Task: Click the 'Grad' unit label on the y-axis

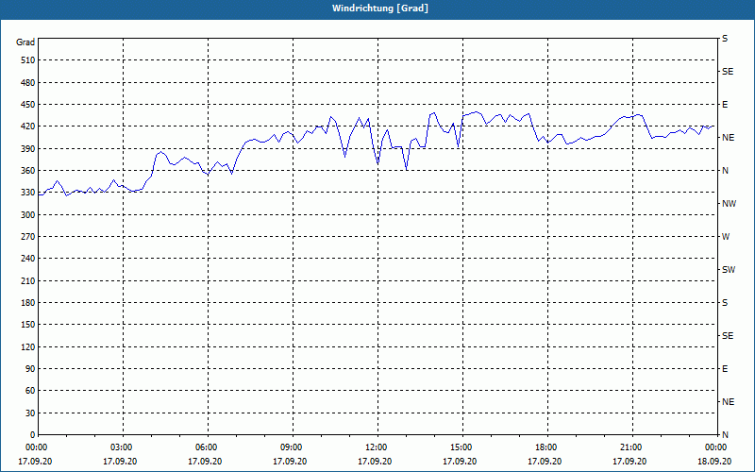Action: coord(25,42)
